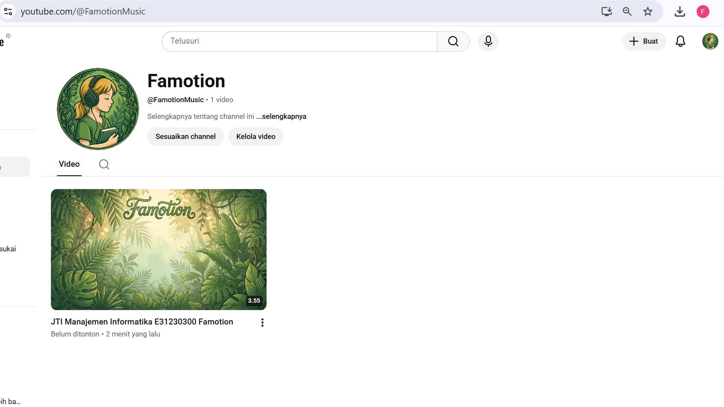Open video title JTI Manajemen Informatika E31230300 Famotion
The image size is (724, 407).
tap(142, 321)
